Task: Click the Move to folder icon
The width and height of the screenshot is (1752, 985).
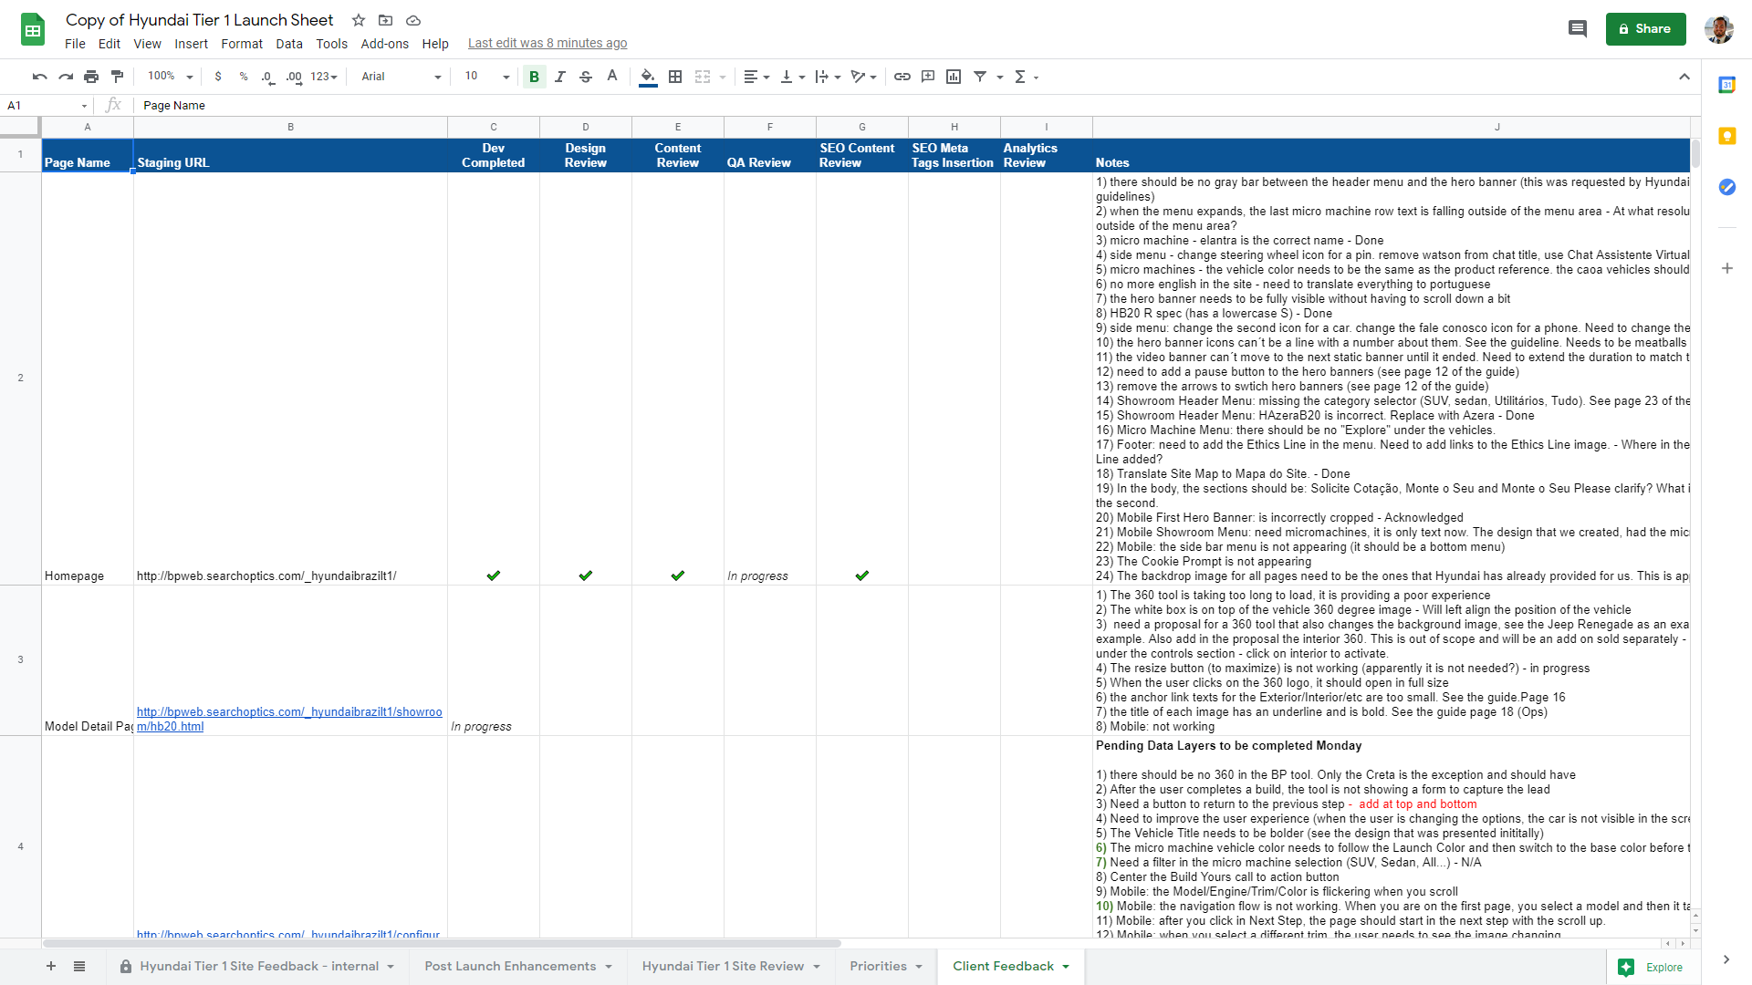Action: 386,20
